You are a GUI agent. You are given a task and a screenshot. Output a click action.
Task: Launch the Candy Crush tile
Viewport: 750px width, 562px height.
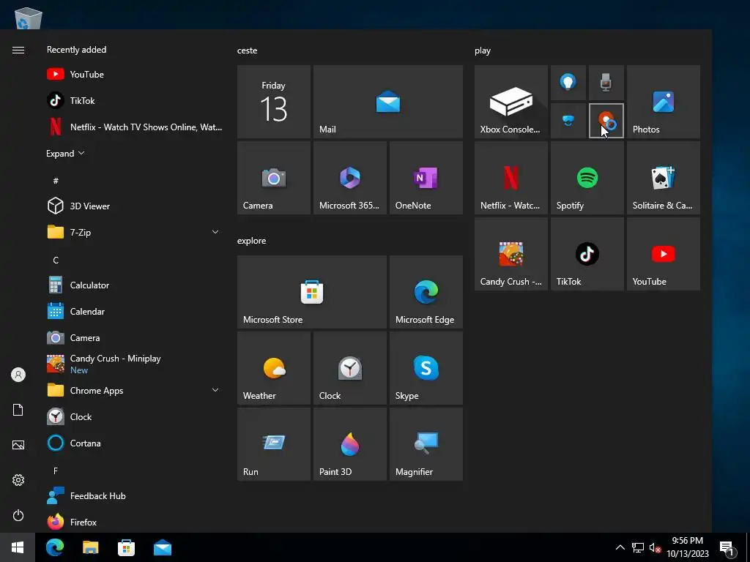[x=510, y=254]
